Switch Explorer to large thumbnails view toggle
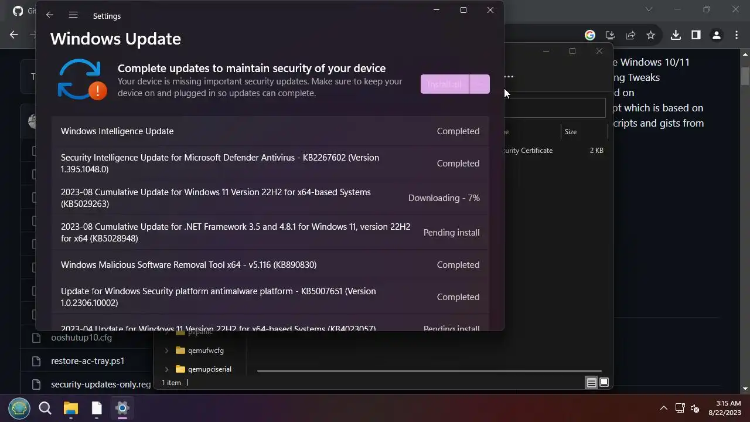750x422 pixels. click(x=604, y=383)
